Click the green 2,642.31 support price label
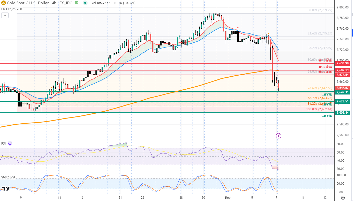The image size is (353, 201). (x=343, y=92)
